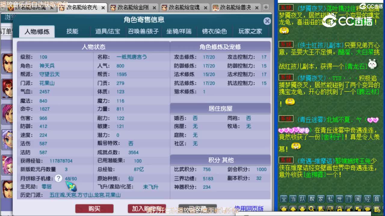Click the overlapping squares icon in chat toolbar
385x216 pixels.
coord(358,209)
